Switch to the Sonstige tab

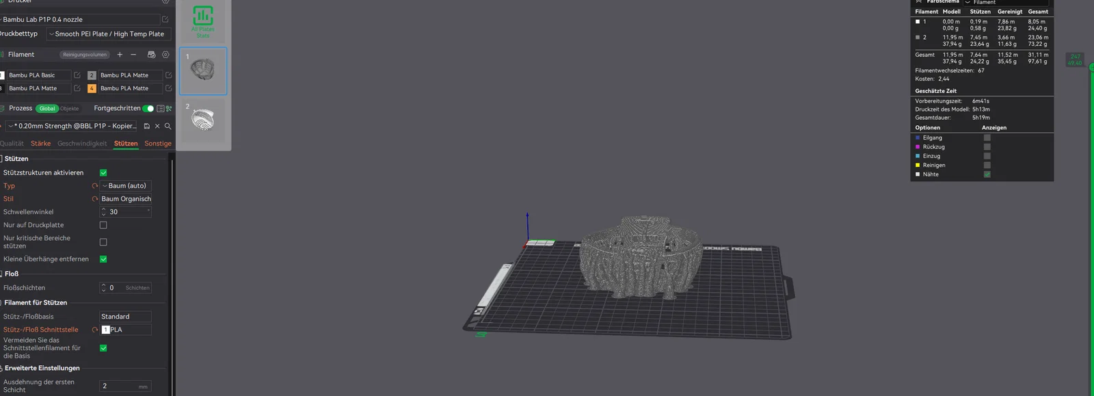pyautogui.click(x=158, y=144)
